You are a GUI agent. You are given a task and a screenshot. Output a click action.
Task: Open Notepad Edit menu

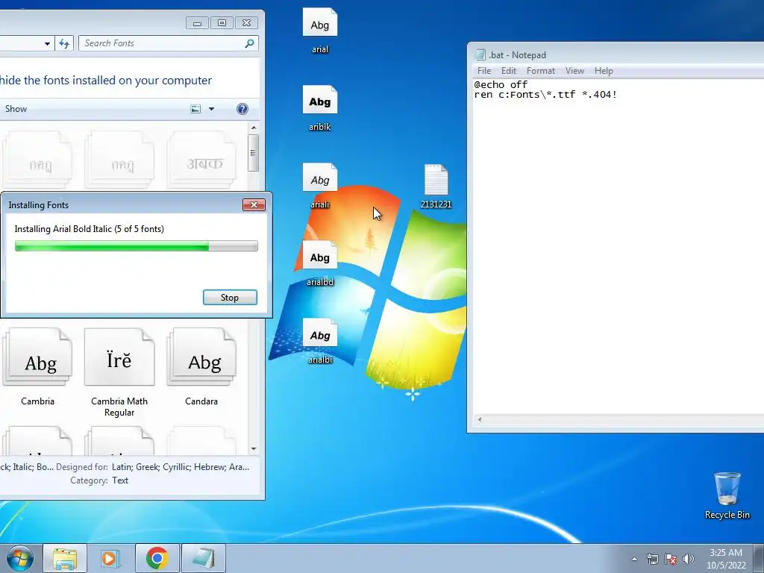(508, 71)
